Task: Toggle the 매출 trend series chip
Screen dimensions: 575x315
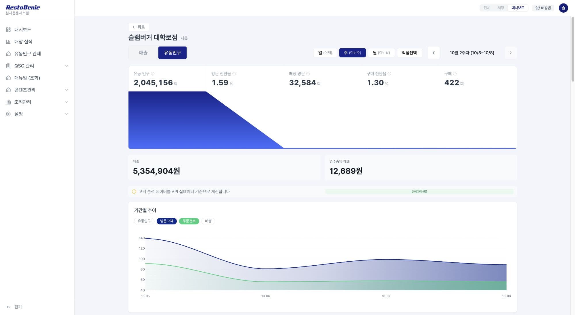Action: [x=208, y=221]
